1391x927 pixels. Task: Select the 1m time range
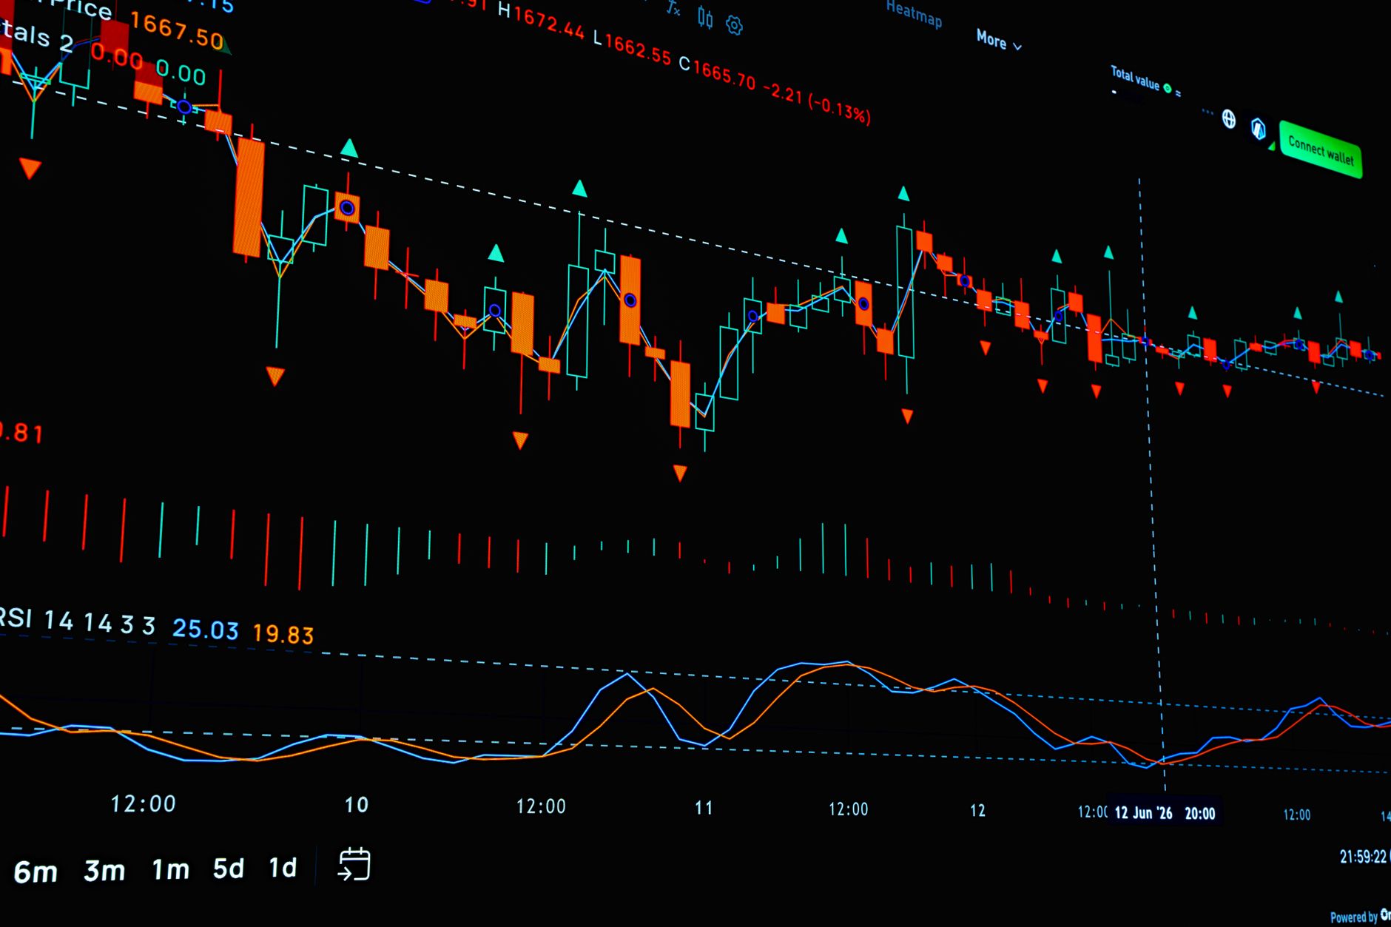[x=171, y=869]
